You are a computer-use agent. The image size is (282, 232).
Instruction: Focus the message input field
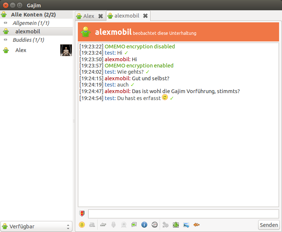click(x=183, y=214)
